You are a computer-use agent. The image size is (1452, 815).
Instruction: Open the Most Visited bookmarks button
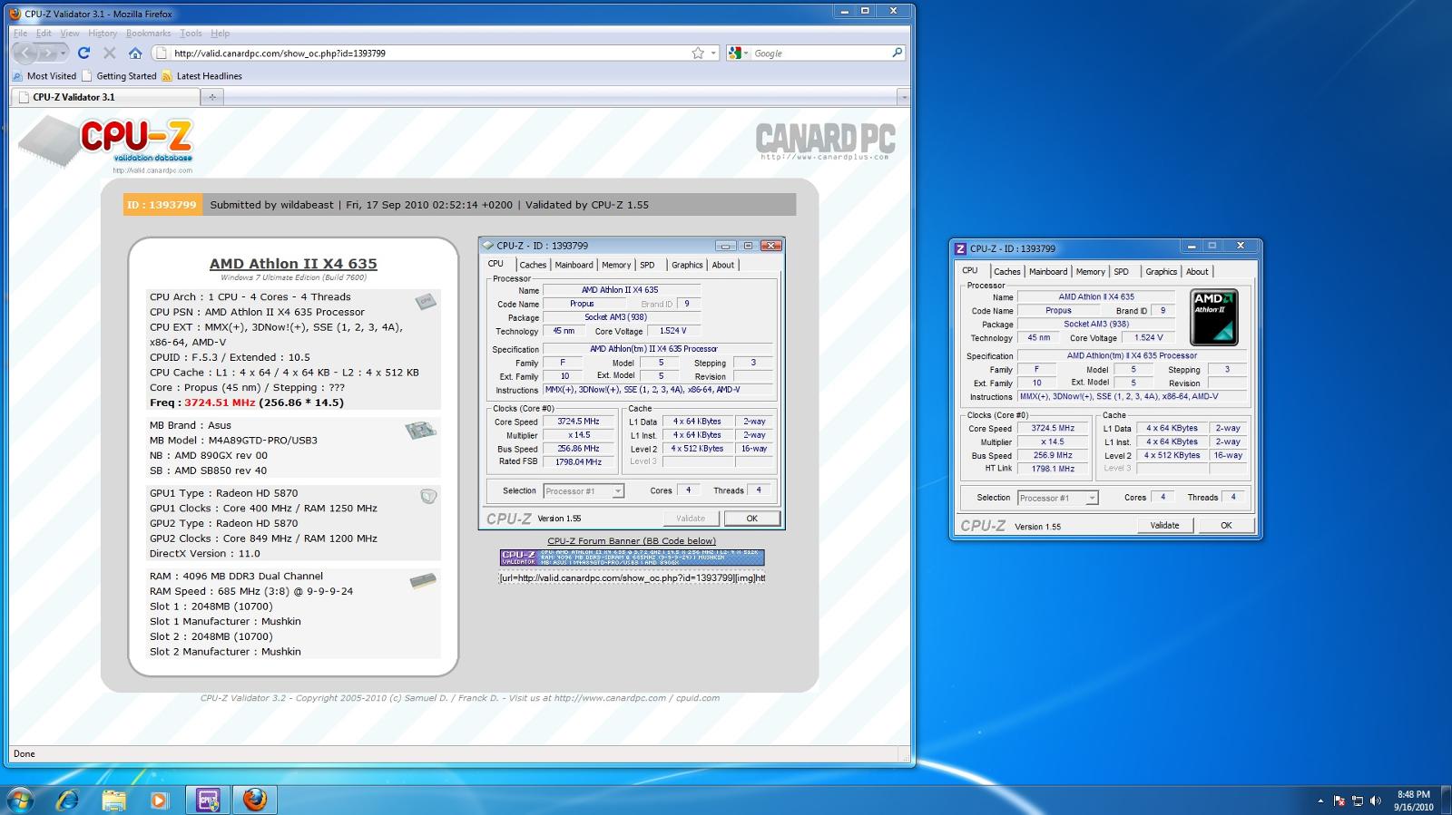[x=44, y=76]
